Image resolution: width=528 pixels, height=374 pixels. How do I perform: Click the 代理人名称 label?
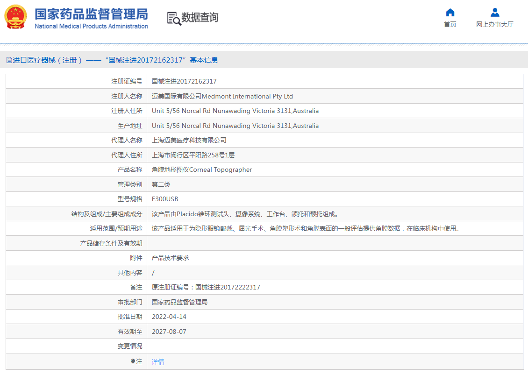click(x=127, y=140)
